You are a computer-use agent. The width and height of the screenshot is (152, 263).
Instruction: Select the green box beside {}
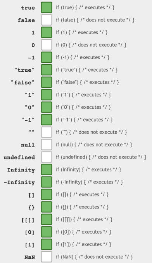47,207
